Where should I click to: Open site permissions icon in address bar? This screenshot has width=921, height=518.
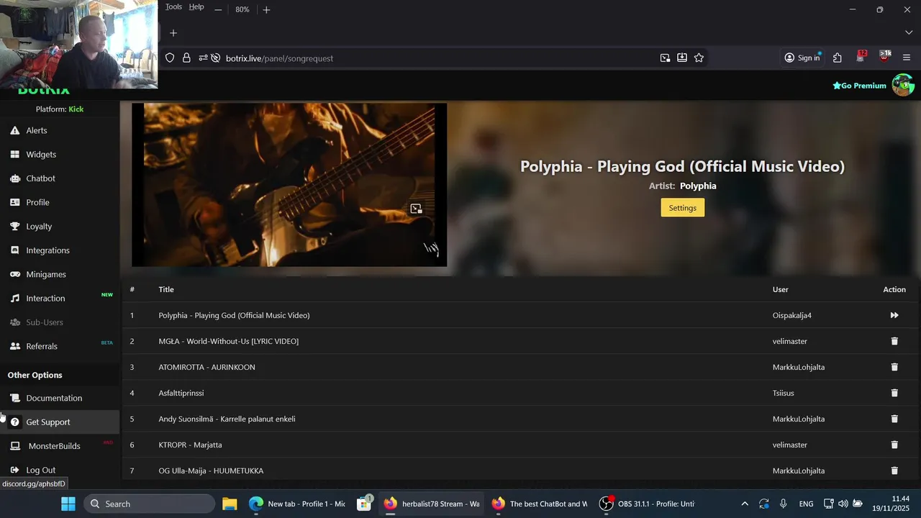pyautogui.click(x=203, y=58)
